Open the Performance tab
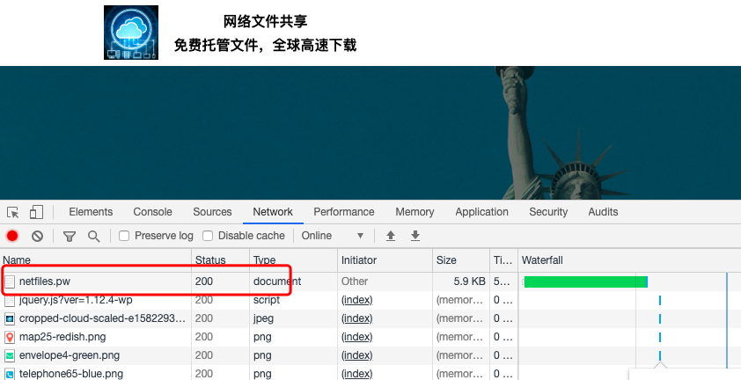 click(x=343, y=212)
